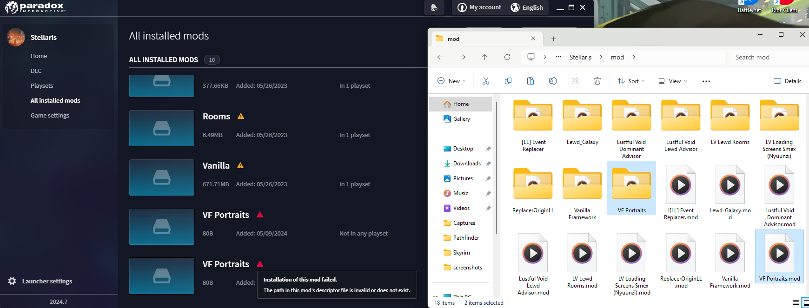Expand the View options dropdown
809x308 pixels.
point(673,81)
